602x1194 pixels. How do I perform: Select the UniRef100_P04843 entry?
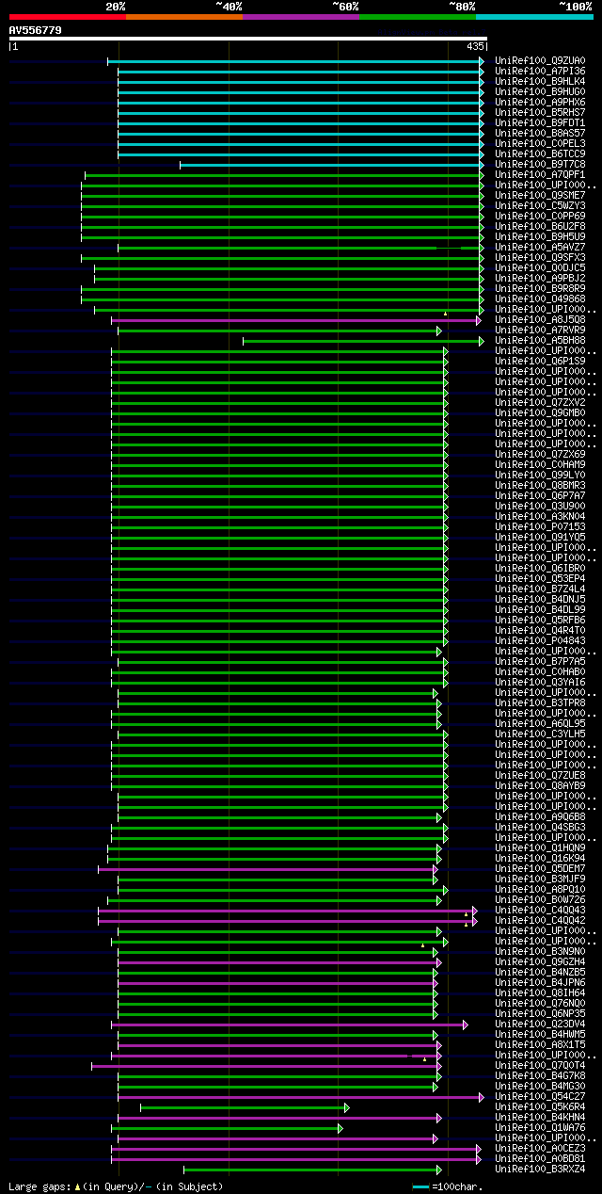[x=540, y=641]
